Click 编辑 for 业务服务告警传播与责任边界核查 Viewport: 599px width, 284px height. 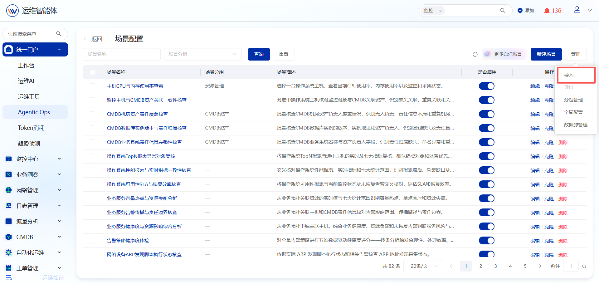pos(535,213)
